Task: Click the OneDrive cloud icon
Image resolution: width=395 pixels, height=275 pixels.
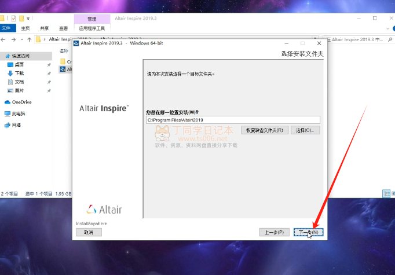Action: 8,102
